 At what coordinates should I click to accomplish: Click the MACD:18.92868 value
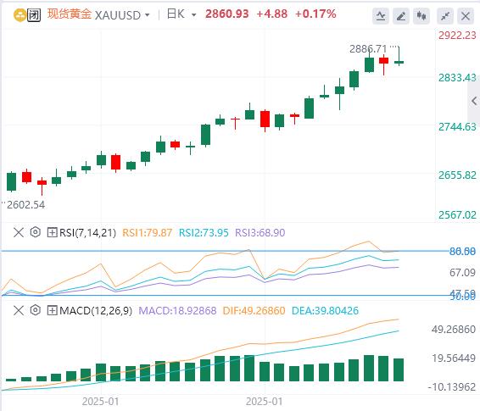tap(177, 311)
